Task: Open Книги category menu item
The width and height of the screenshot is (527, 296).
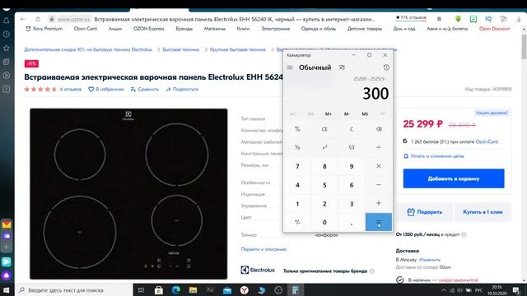Action: (244, 29)
